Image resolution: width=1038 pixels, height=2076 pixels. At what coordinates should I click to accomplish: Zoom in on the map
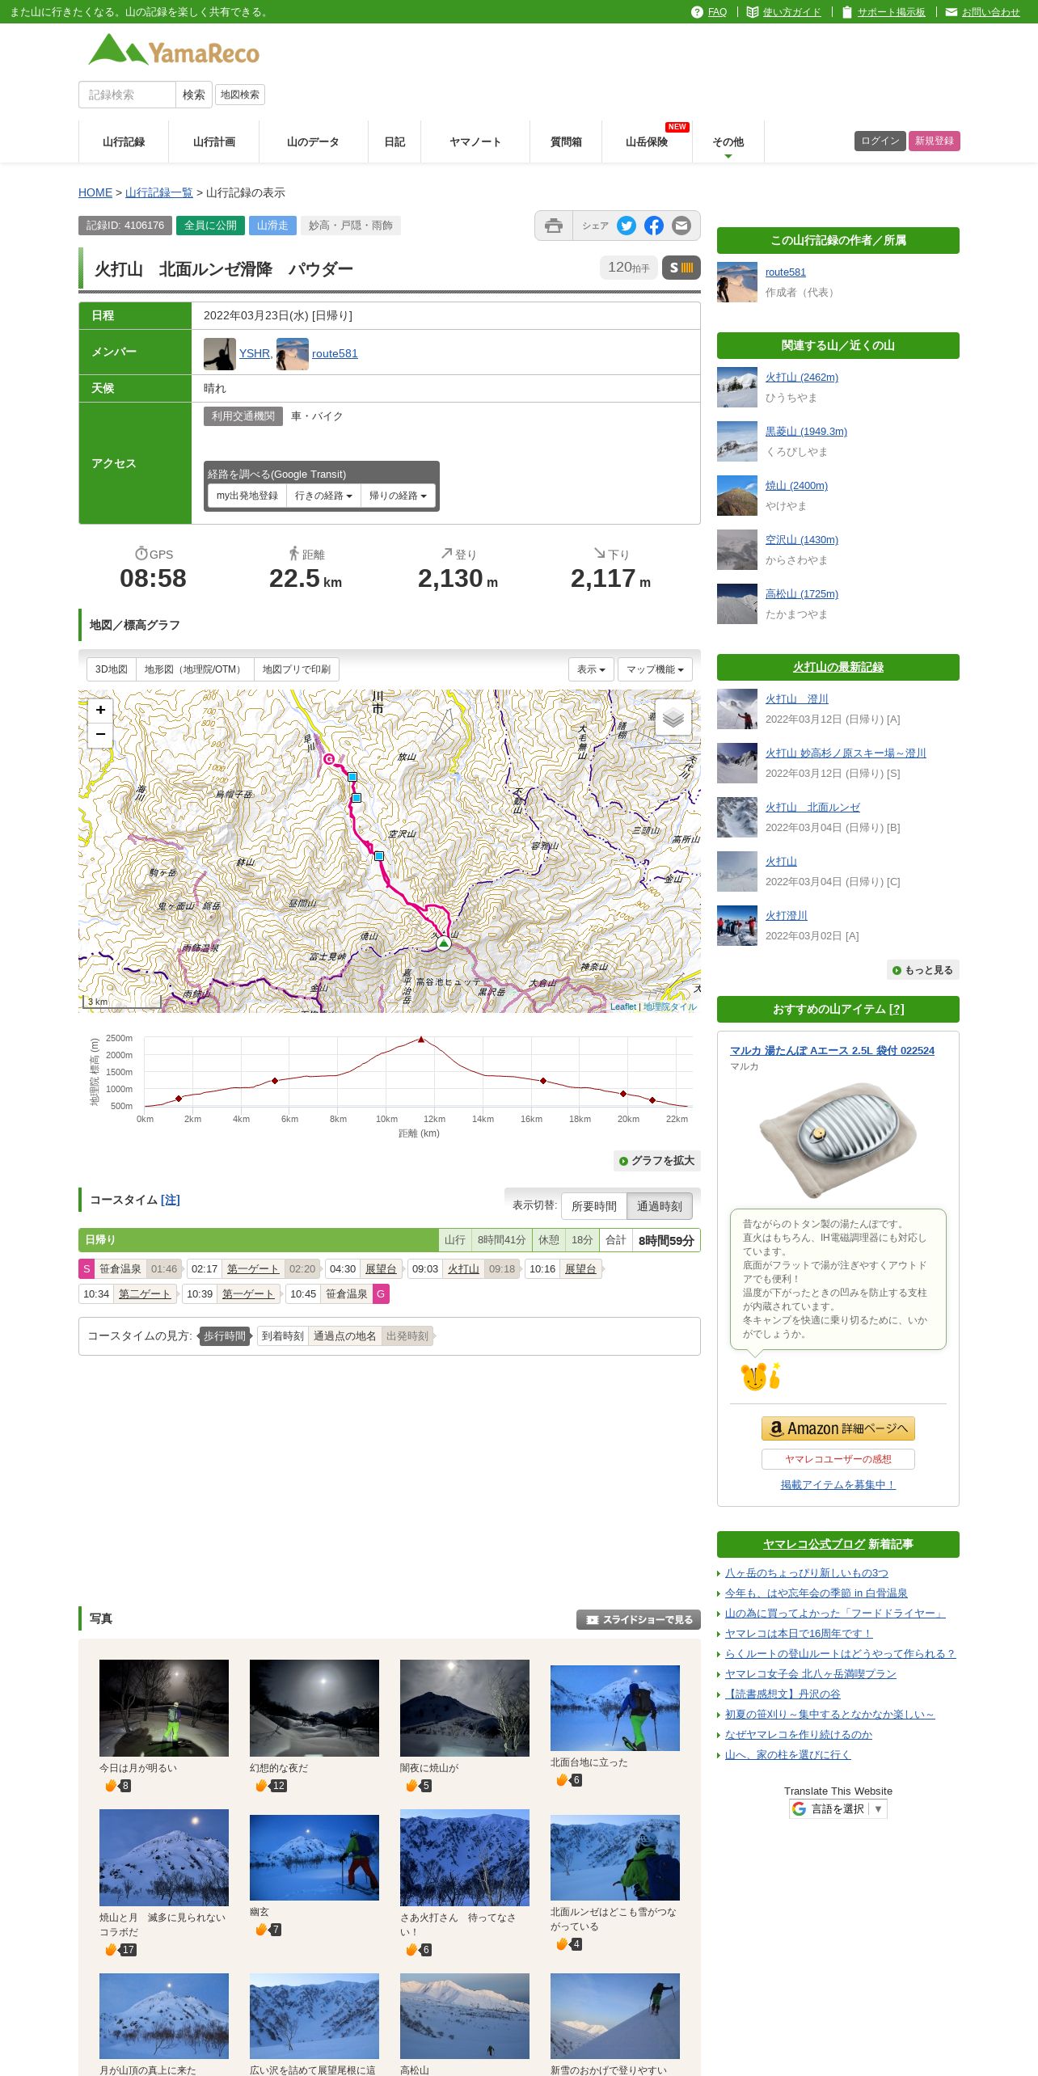click(x=100, y=710)
